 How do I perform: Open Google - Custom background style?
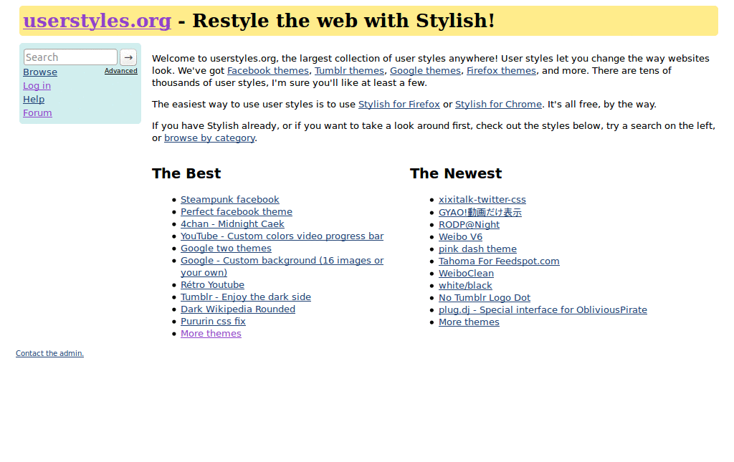pos(282,266)
